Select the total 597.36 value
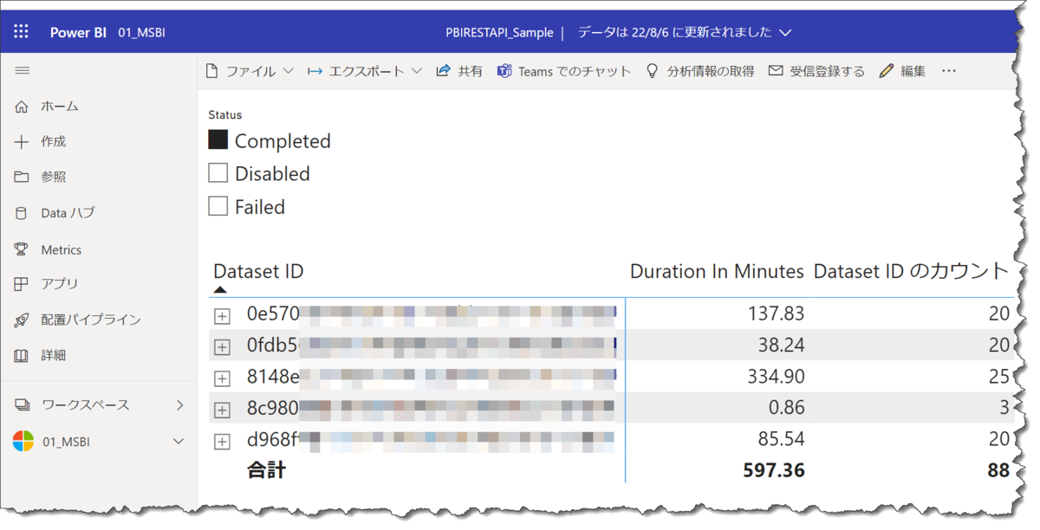This screenshot has width=1040, height=530. pos(774,470)
